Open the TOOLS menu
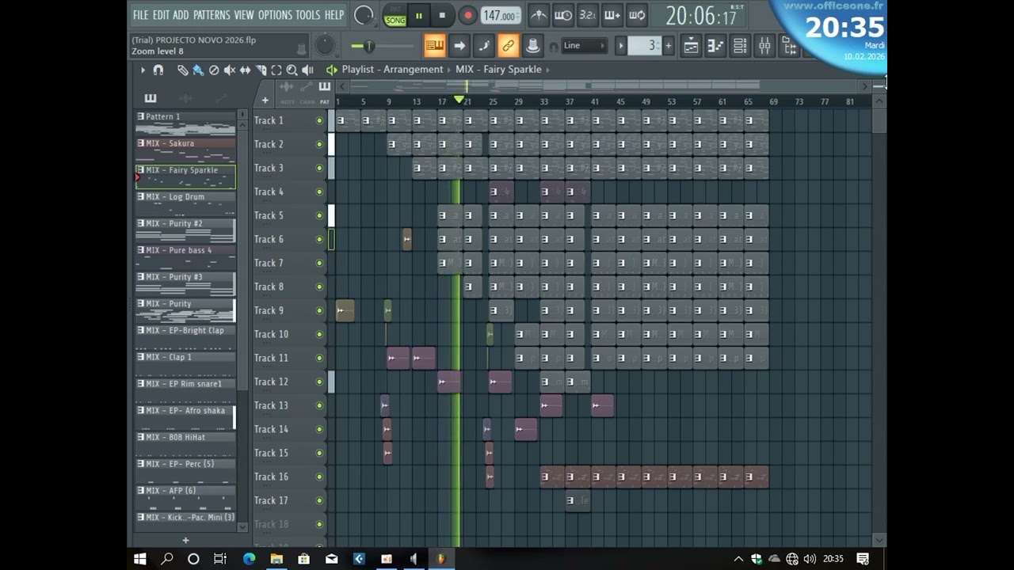This screenshot has height=570, width=1014. 308,15
